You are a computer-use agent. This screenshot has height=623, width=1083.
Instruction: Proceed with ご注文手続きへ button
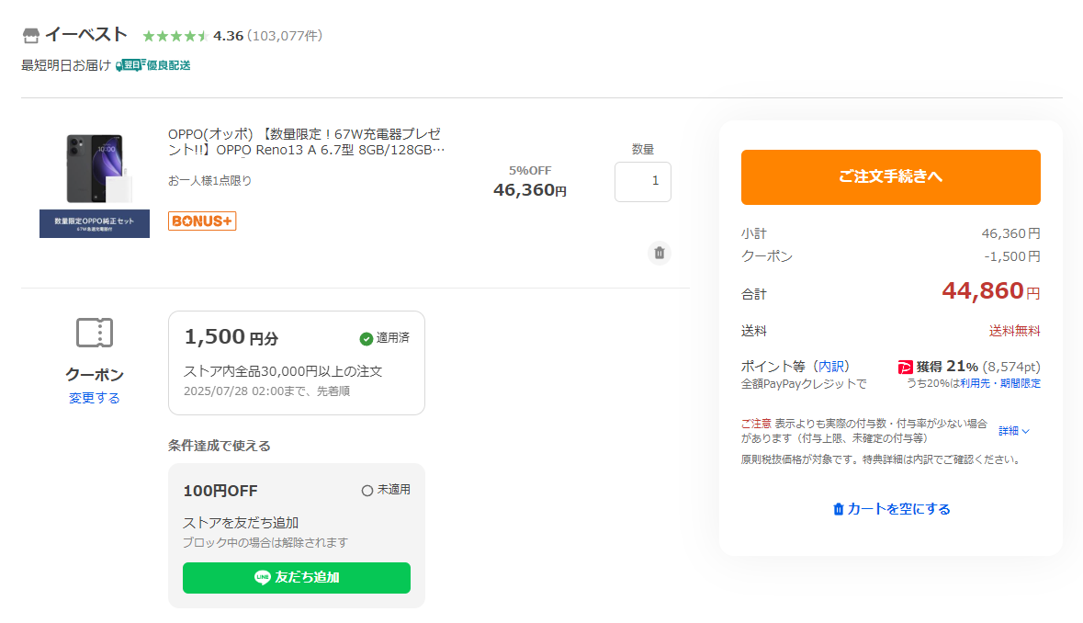point(890,176)
